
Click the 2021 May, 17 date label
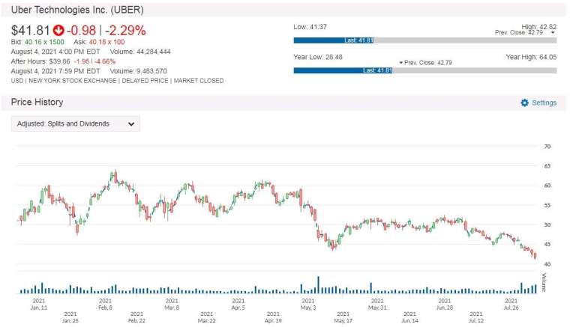(343, 317)
